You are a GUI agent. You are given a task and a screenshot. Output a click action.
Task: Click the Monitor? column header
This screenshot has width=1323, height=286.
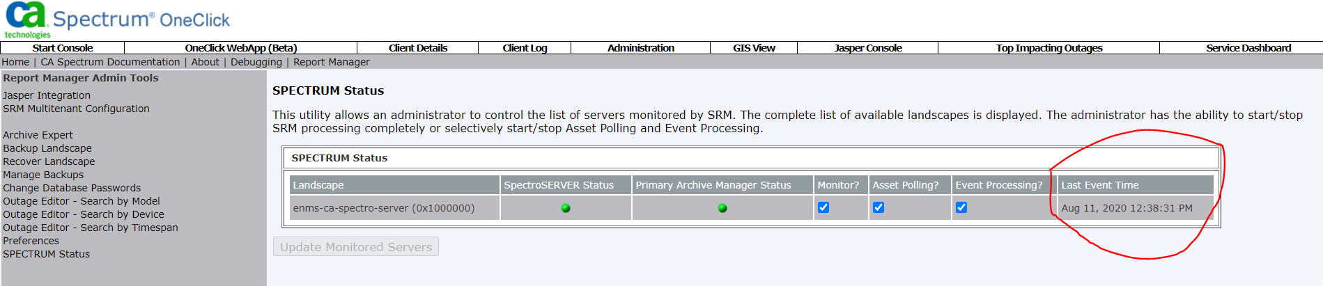pos(841,185)
